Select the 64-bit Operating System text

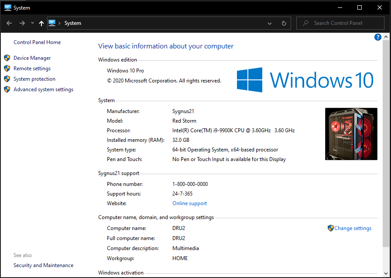point(225,150)
